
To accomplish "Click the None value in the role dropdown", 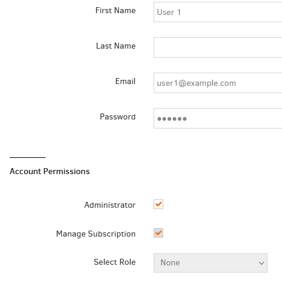I will coord(170,262).
